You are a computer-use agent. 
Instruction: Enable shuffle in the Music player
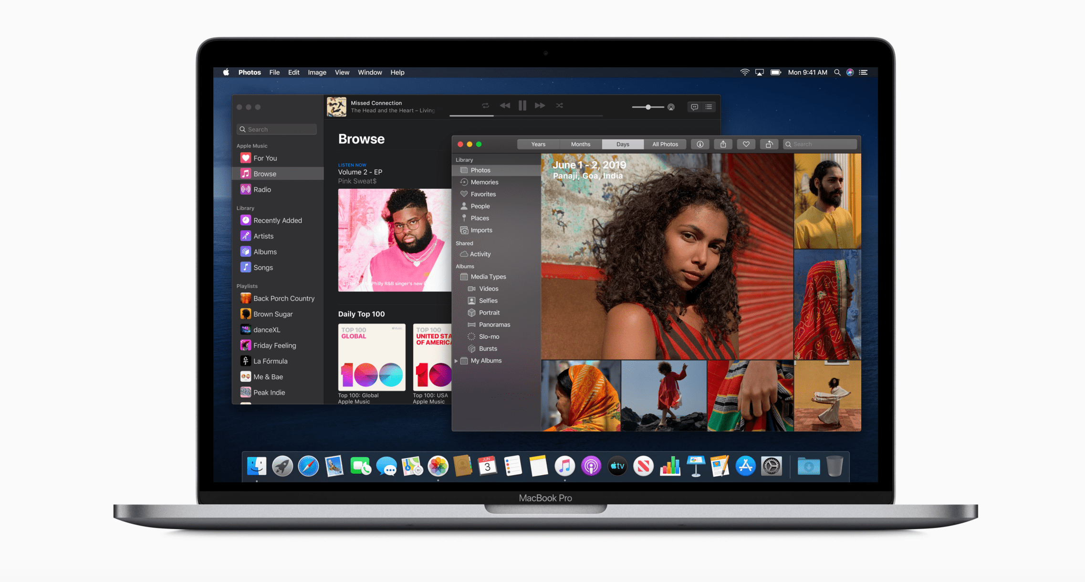(559, 105)
